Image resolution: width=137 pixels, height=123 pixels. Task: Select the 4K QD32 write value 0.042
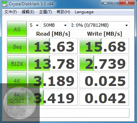click(104, 98)
